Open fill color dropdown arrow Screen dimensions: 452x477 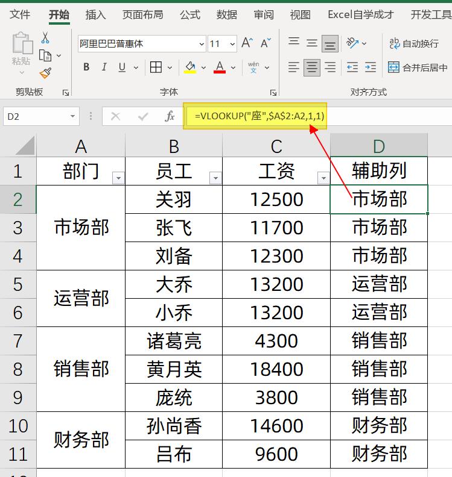tap(203, 67)
